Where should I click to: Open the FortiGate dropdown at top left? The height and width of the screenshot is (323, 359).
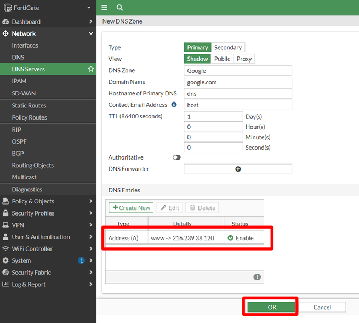coord(88,8)
